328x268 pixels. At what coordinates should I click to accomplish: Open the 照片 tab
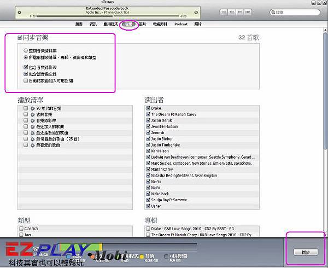coord(198,24)
